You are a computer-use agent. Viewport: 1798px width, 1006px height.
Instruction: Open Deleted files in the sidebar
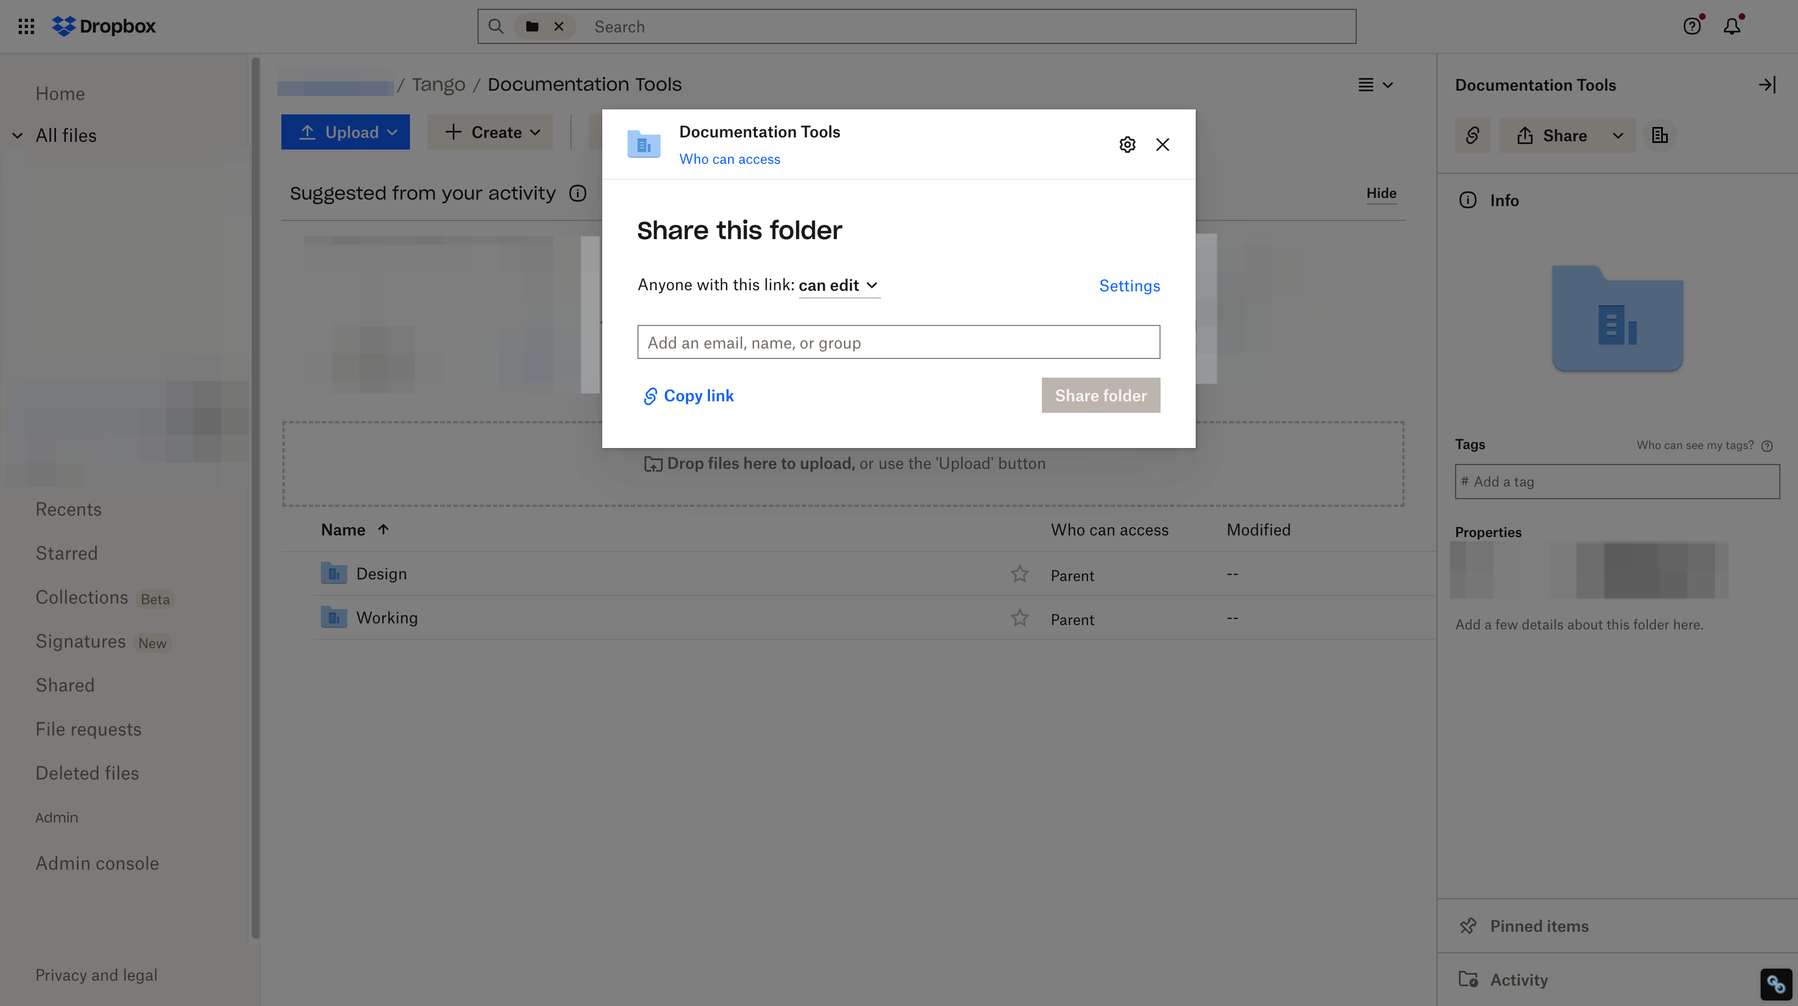tap(87, 773)
